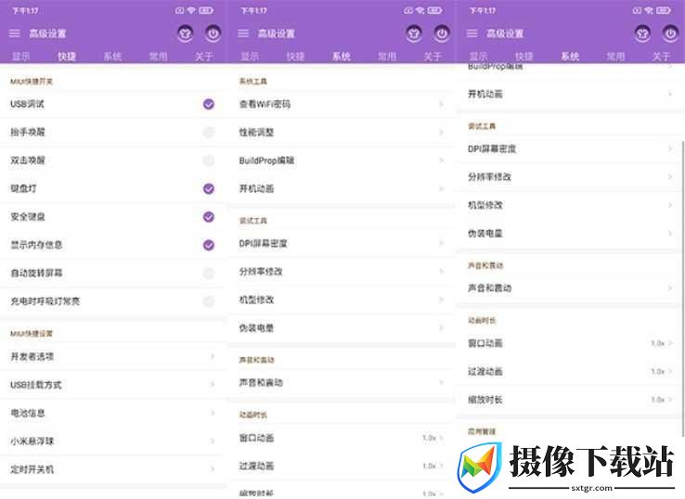The height and width of the screenshot is (499, 685).
Task: Disable the 键盘灯 checkbox
Action: 209,188
